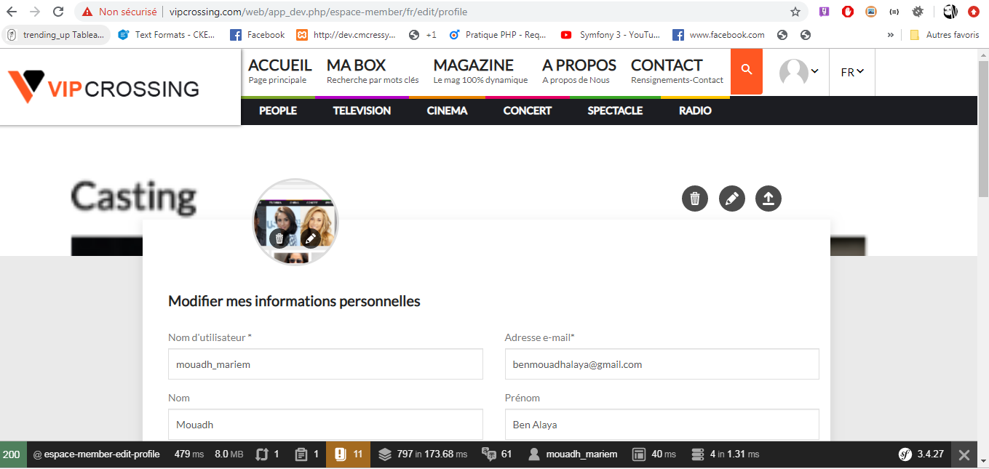Close the Symfony debug toolbar

964,454
